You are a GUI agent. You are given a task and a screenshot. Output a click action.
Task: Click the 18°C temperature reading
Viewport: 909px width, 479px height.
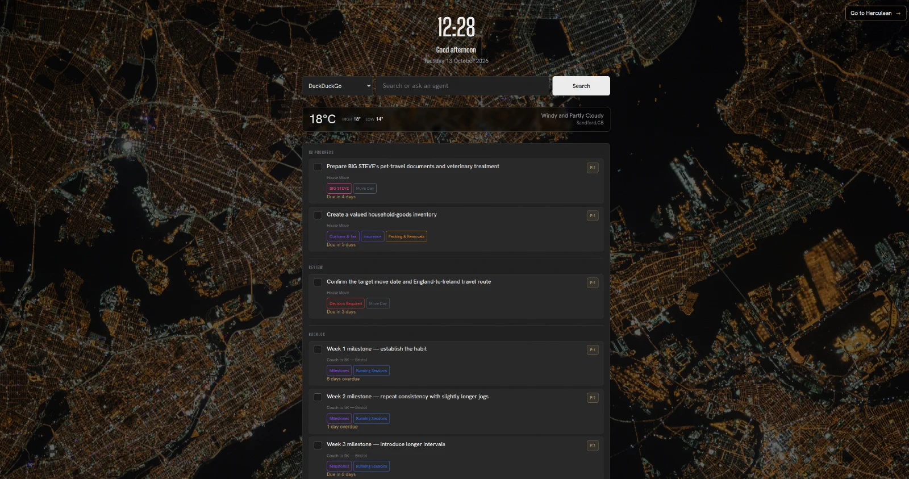(x=323, y=119)
